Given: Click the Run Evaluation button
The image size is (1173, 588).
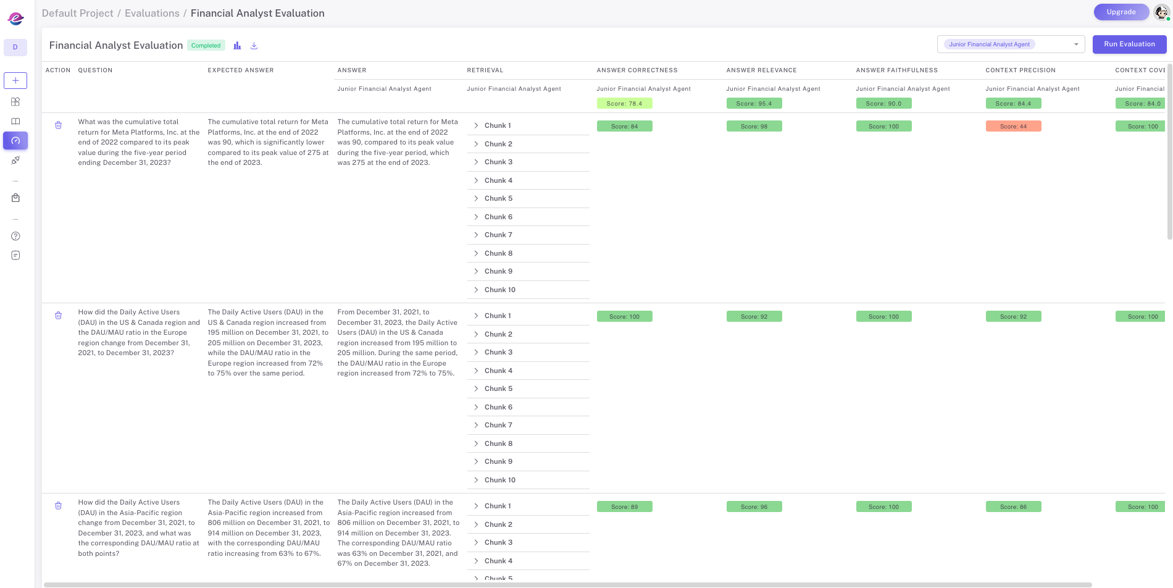Looking at the screenshot, I should 1129,44.
